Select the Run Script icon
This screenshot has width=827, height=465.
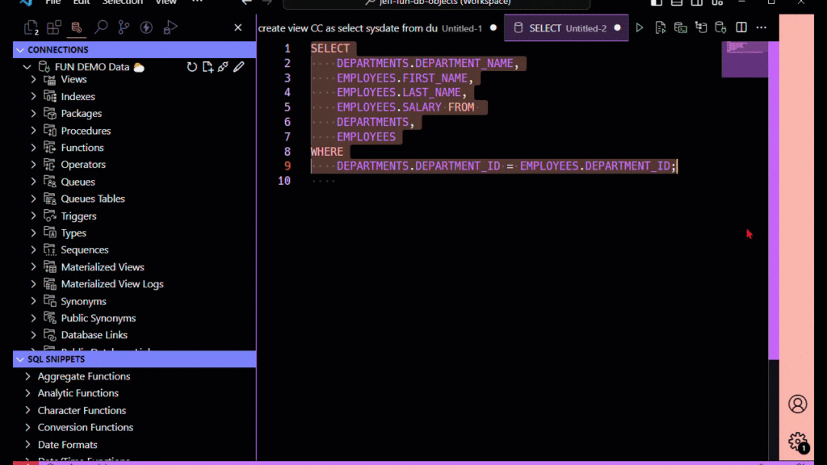pyautogui.click(x=661, y=27)
